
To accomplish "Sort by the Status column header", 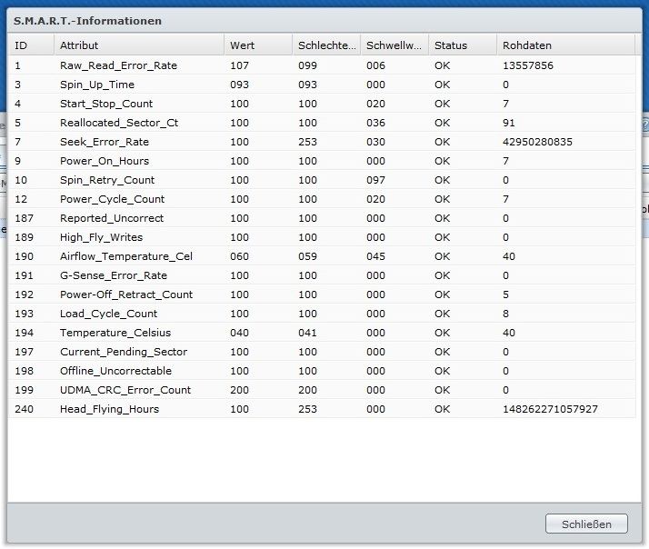I will point(463,45).
